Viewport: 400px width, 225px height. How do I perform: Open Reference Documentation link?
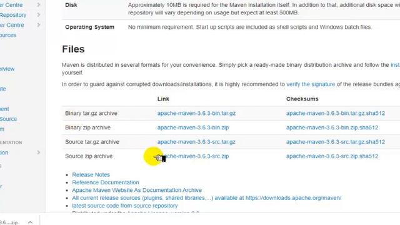click(x=106, y=182)
